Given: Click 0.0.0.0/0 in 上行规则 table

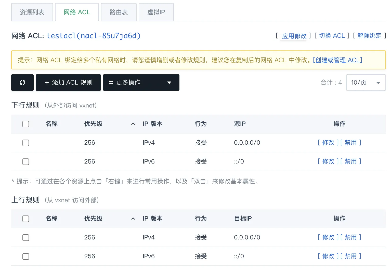Looking at the screenshot, I should pos(247,237).
